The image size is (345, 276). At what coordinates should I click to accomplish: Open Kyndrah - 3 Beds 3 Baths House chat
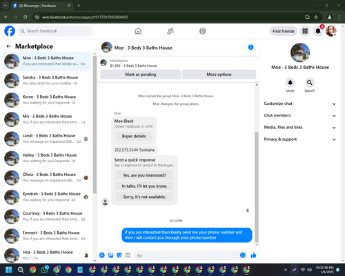tap(46, 197)
